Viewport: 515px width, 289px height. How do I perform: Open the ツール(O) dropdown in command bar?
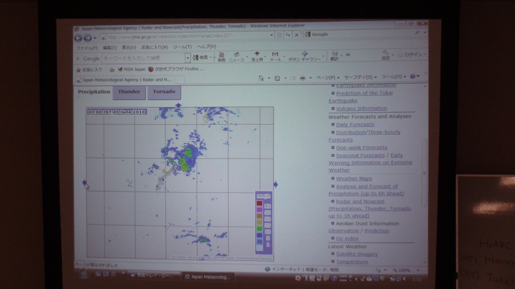point(393,76)
